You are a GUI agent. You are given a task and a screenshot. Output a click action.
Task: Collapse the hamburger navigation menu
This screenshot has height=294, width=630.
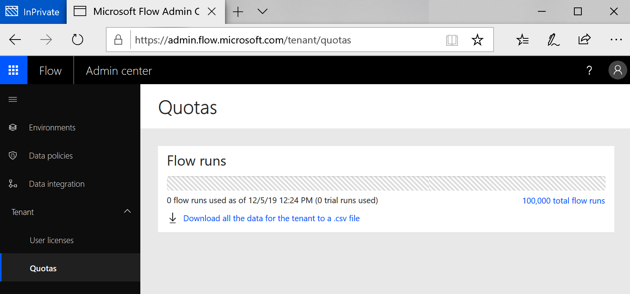[13, 99]
